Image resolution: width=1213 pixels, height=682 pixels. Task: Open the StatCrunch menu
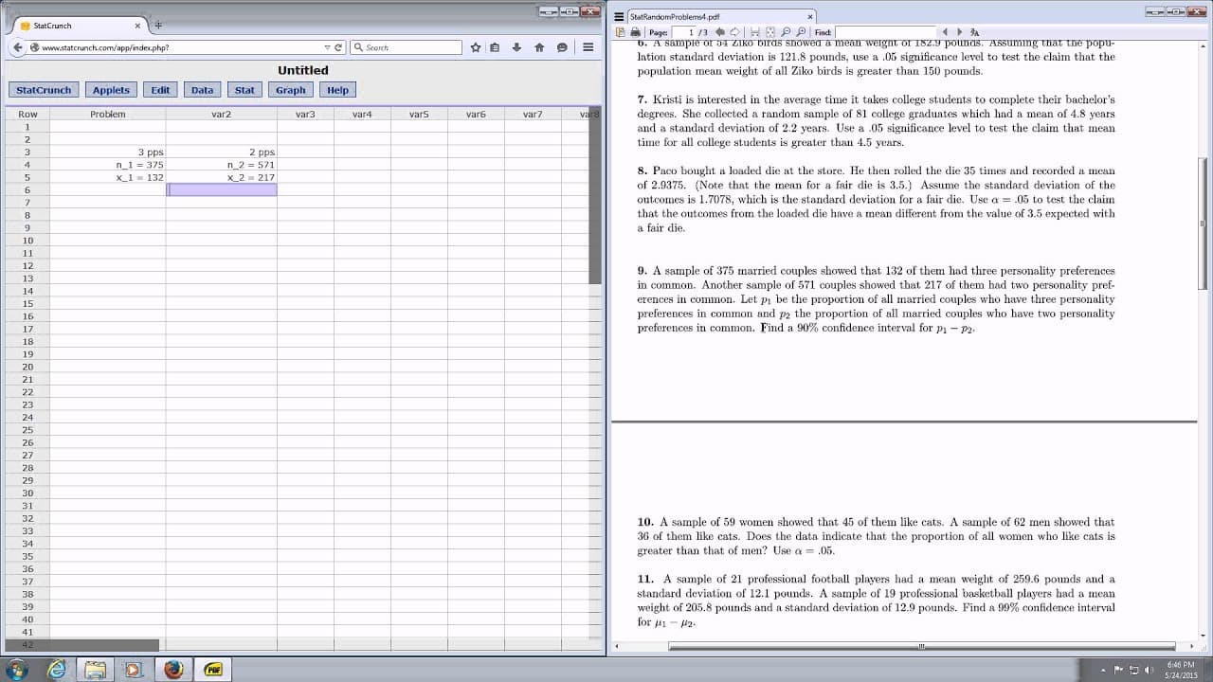click(44, 90)
